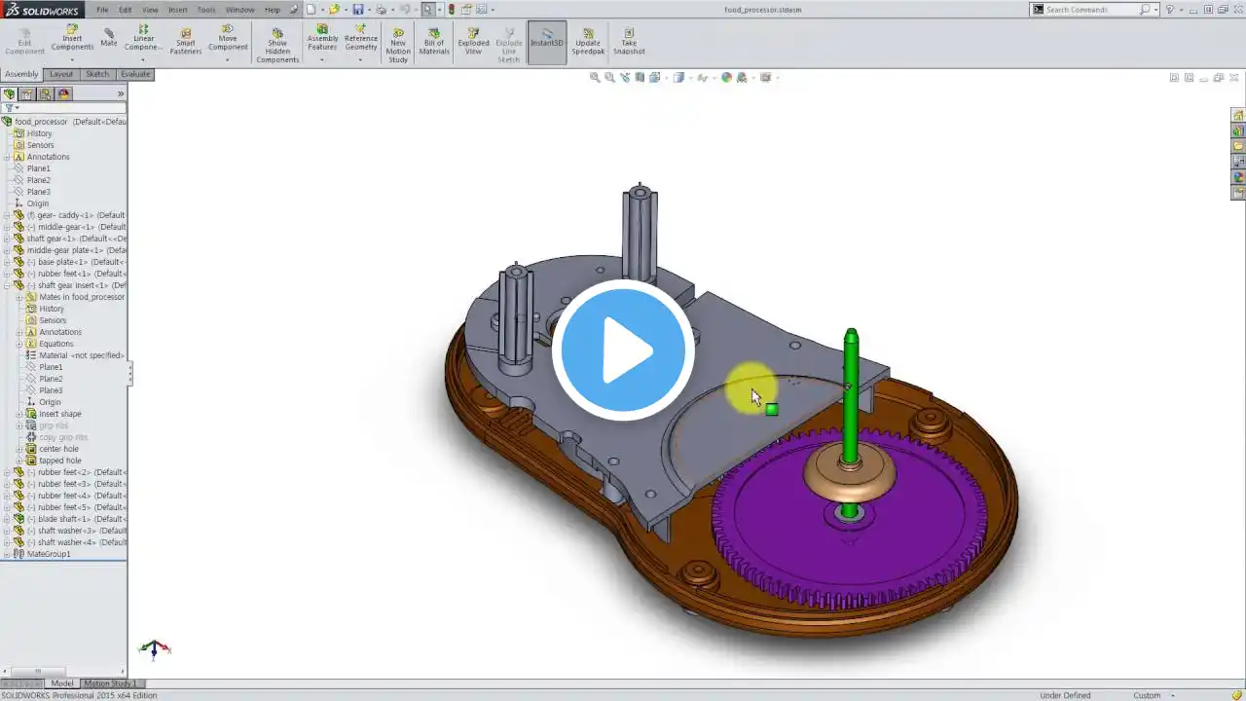Open the Help menu

pos(273,10)
